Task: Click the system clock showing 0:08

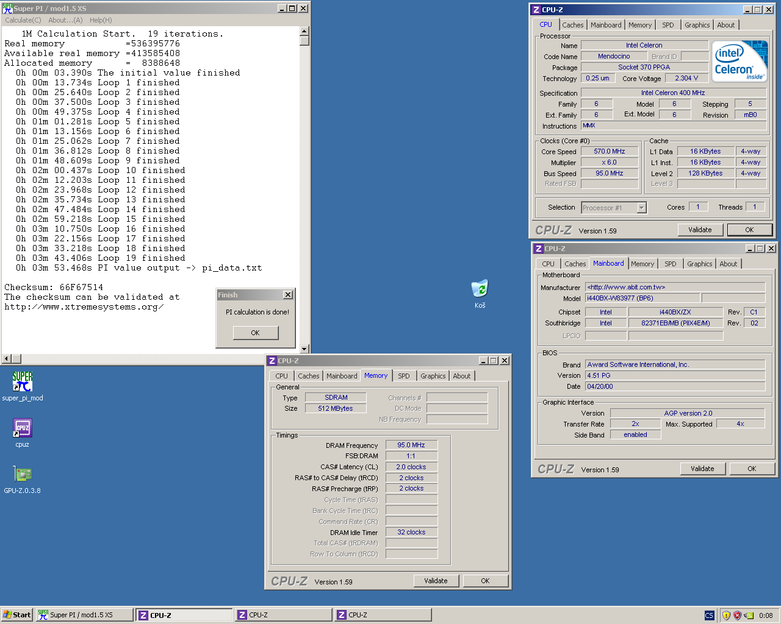Action: pyautogui.click(x=766, y=615)
